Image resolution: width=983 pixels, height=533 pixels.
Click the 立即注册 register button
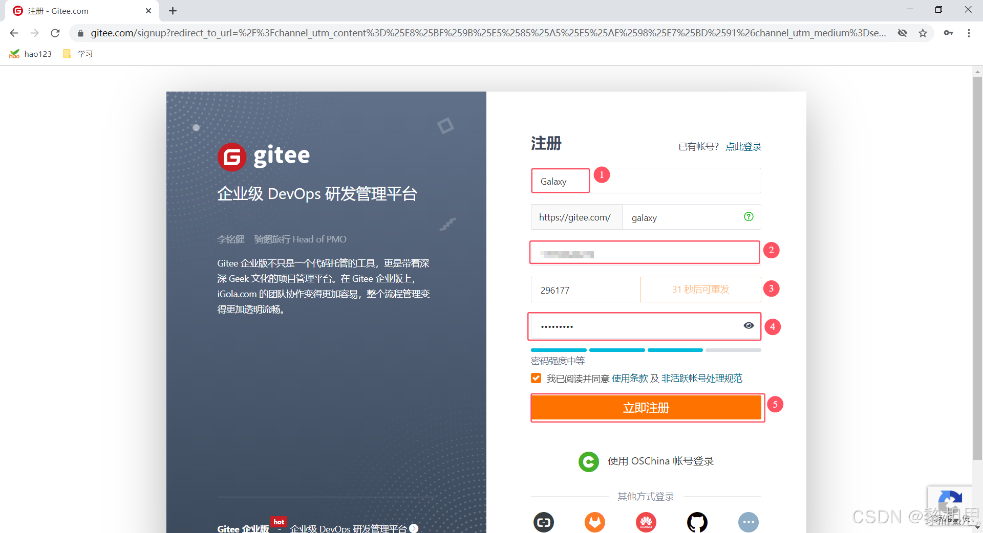(x=646, y=408)
